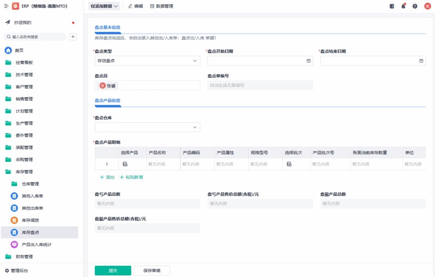Collapse sidebar using the hamburger menu icon
Screen dimensions: 435x277
(x=6, y=6)
